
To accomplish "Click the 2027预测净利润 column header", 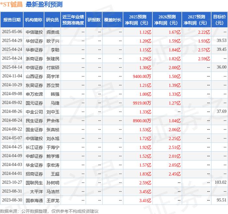I will pos(196,20).
